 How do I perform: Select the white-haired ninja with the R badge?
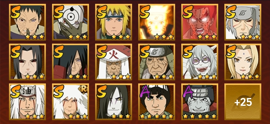coord(71,102)
